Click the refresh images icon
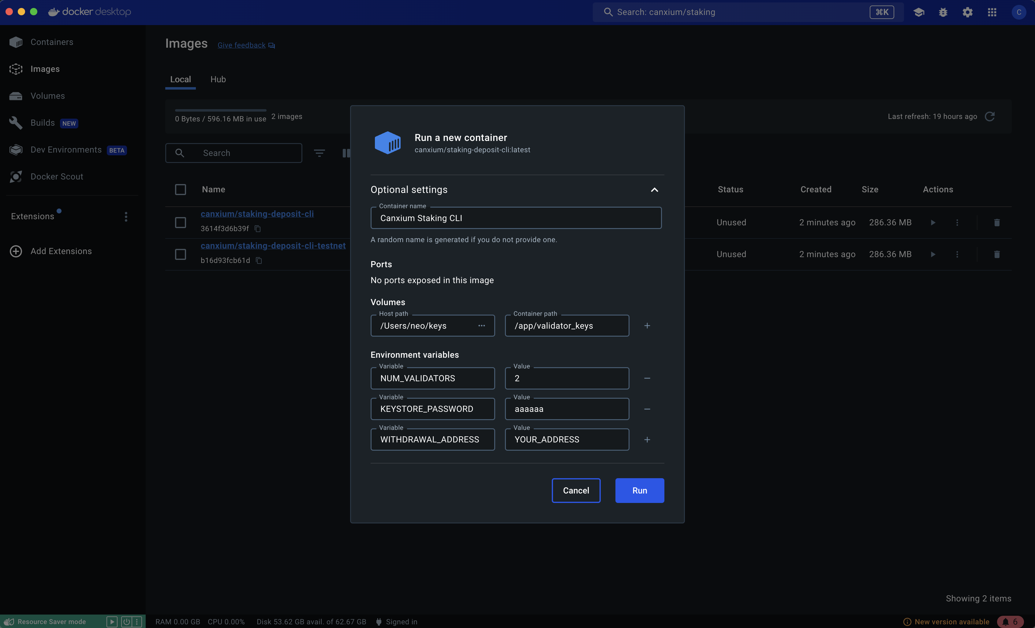The image size is (1035, 628). coord(990,116)
